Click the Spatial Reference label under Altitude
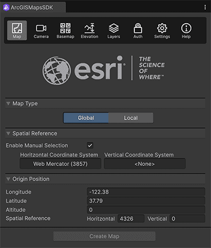 point(28,218)
